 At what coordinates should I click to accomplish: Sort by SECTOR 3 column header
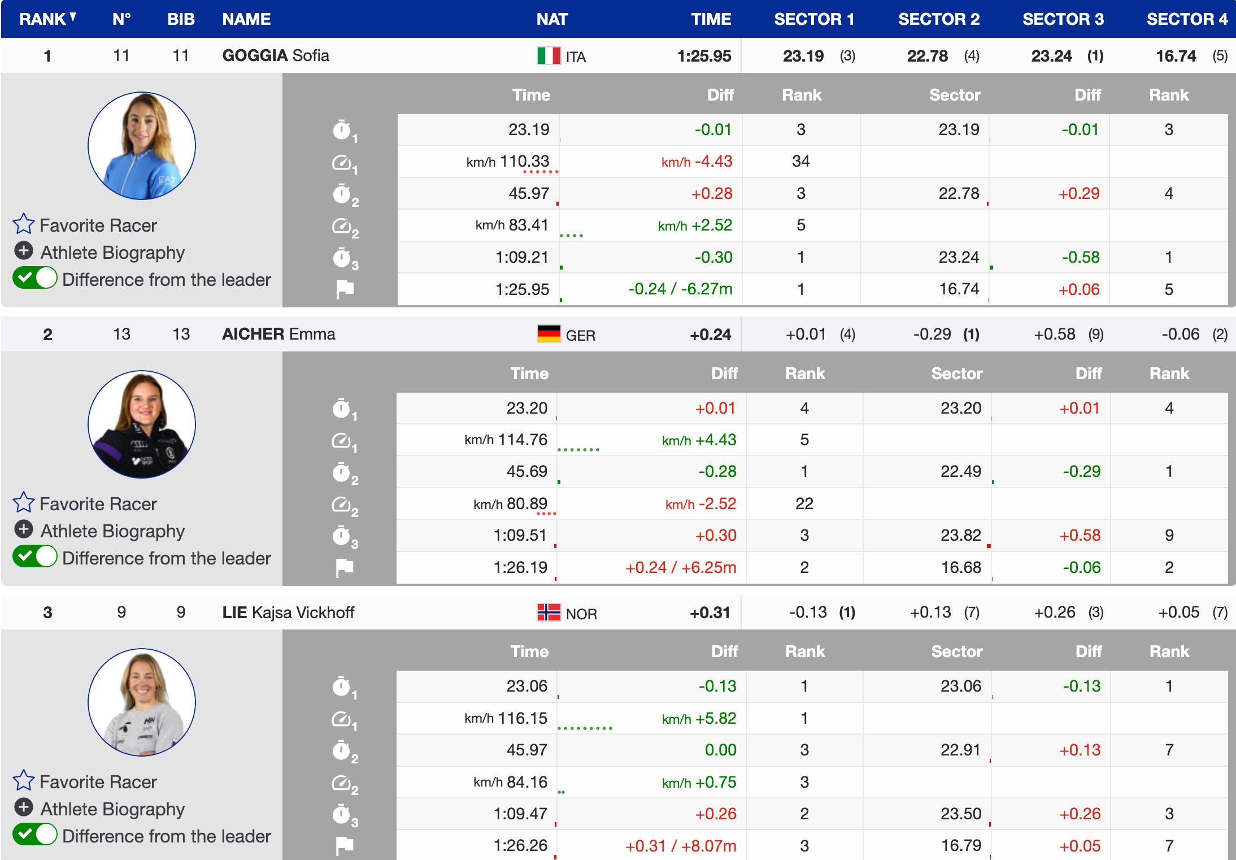pyautogui.click(x=1062, y=19)
